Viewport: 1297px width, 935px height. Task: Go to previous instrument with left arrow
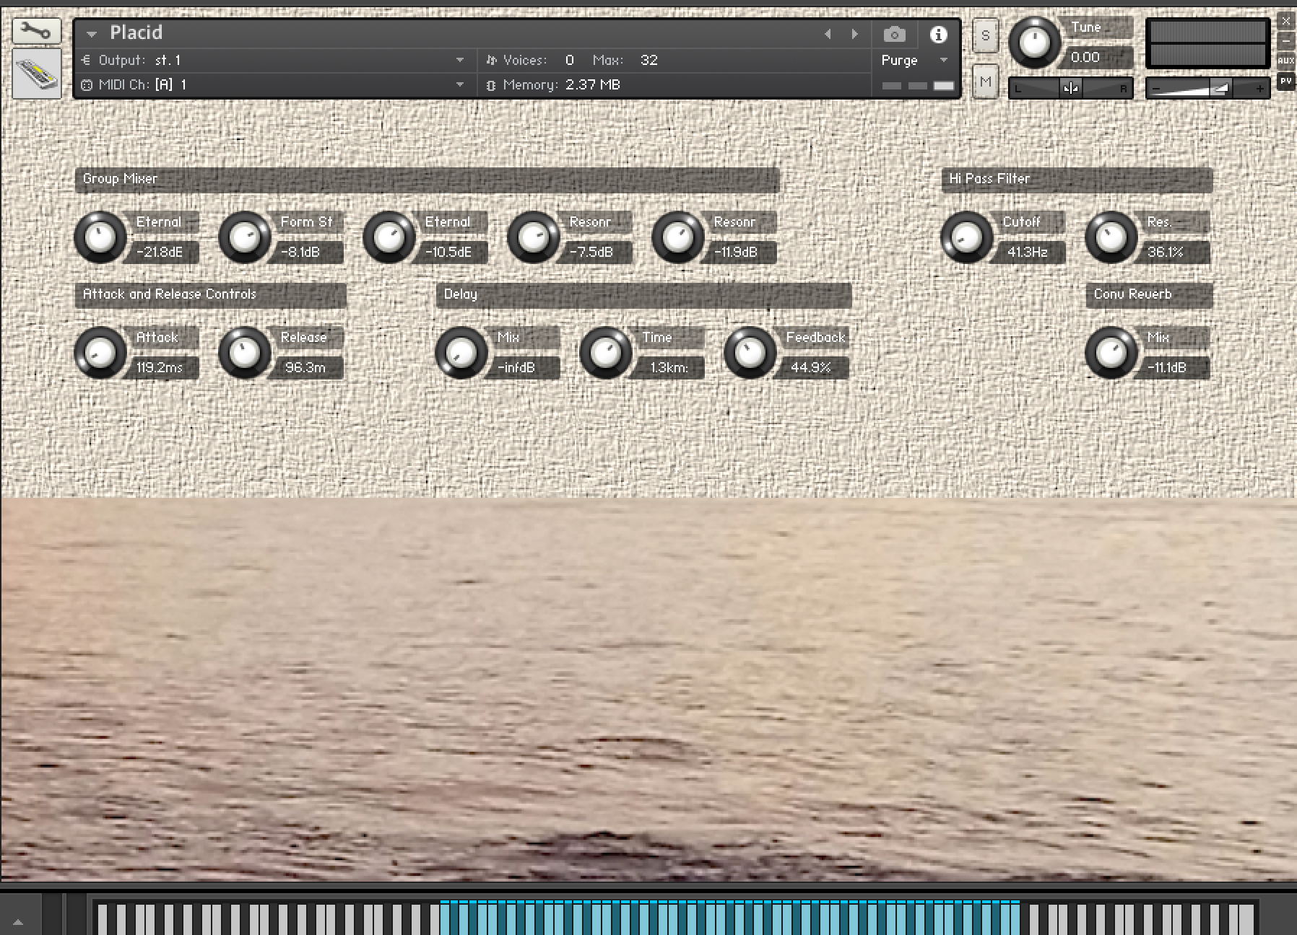point(828,34)
